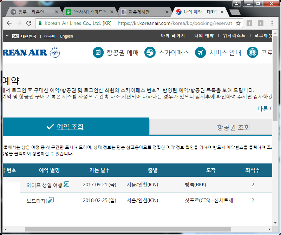This screenshot has width=281, height=235.
Task: Click the 대한민국 country label
Action: click(x=28, y=36)
